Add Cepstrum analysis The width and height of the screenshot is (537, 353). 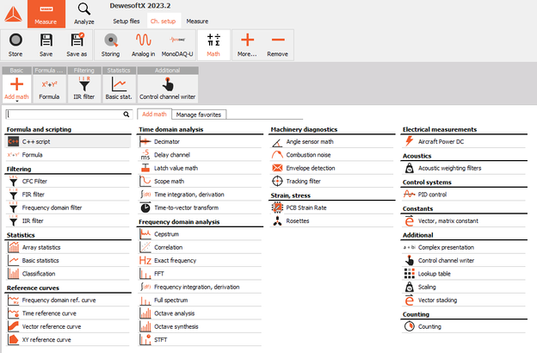point(200,234)
